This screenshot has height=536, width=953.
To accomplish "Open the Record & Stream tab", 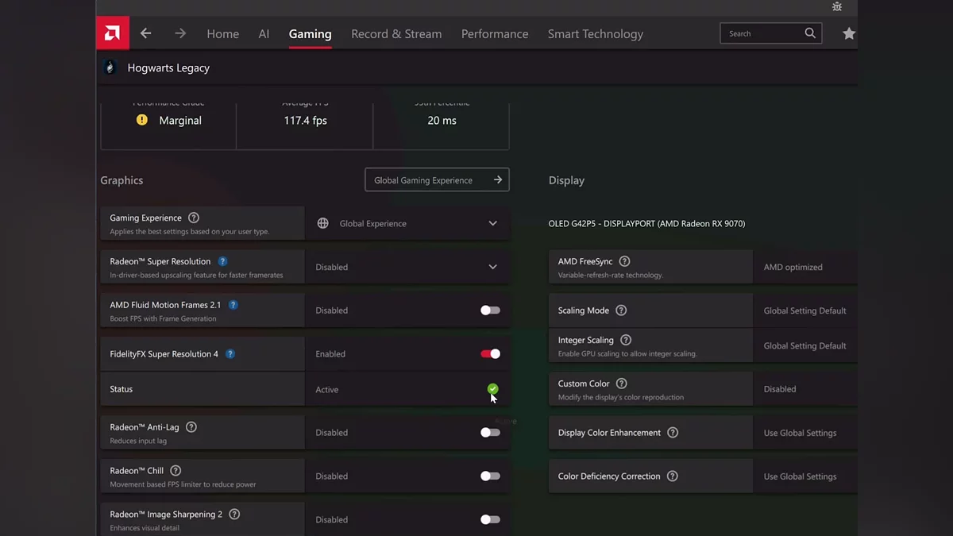I will (x=396, y=34).
